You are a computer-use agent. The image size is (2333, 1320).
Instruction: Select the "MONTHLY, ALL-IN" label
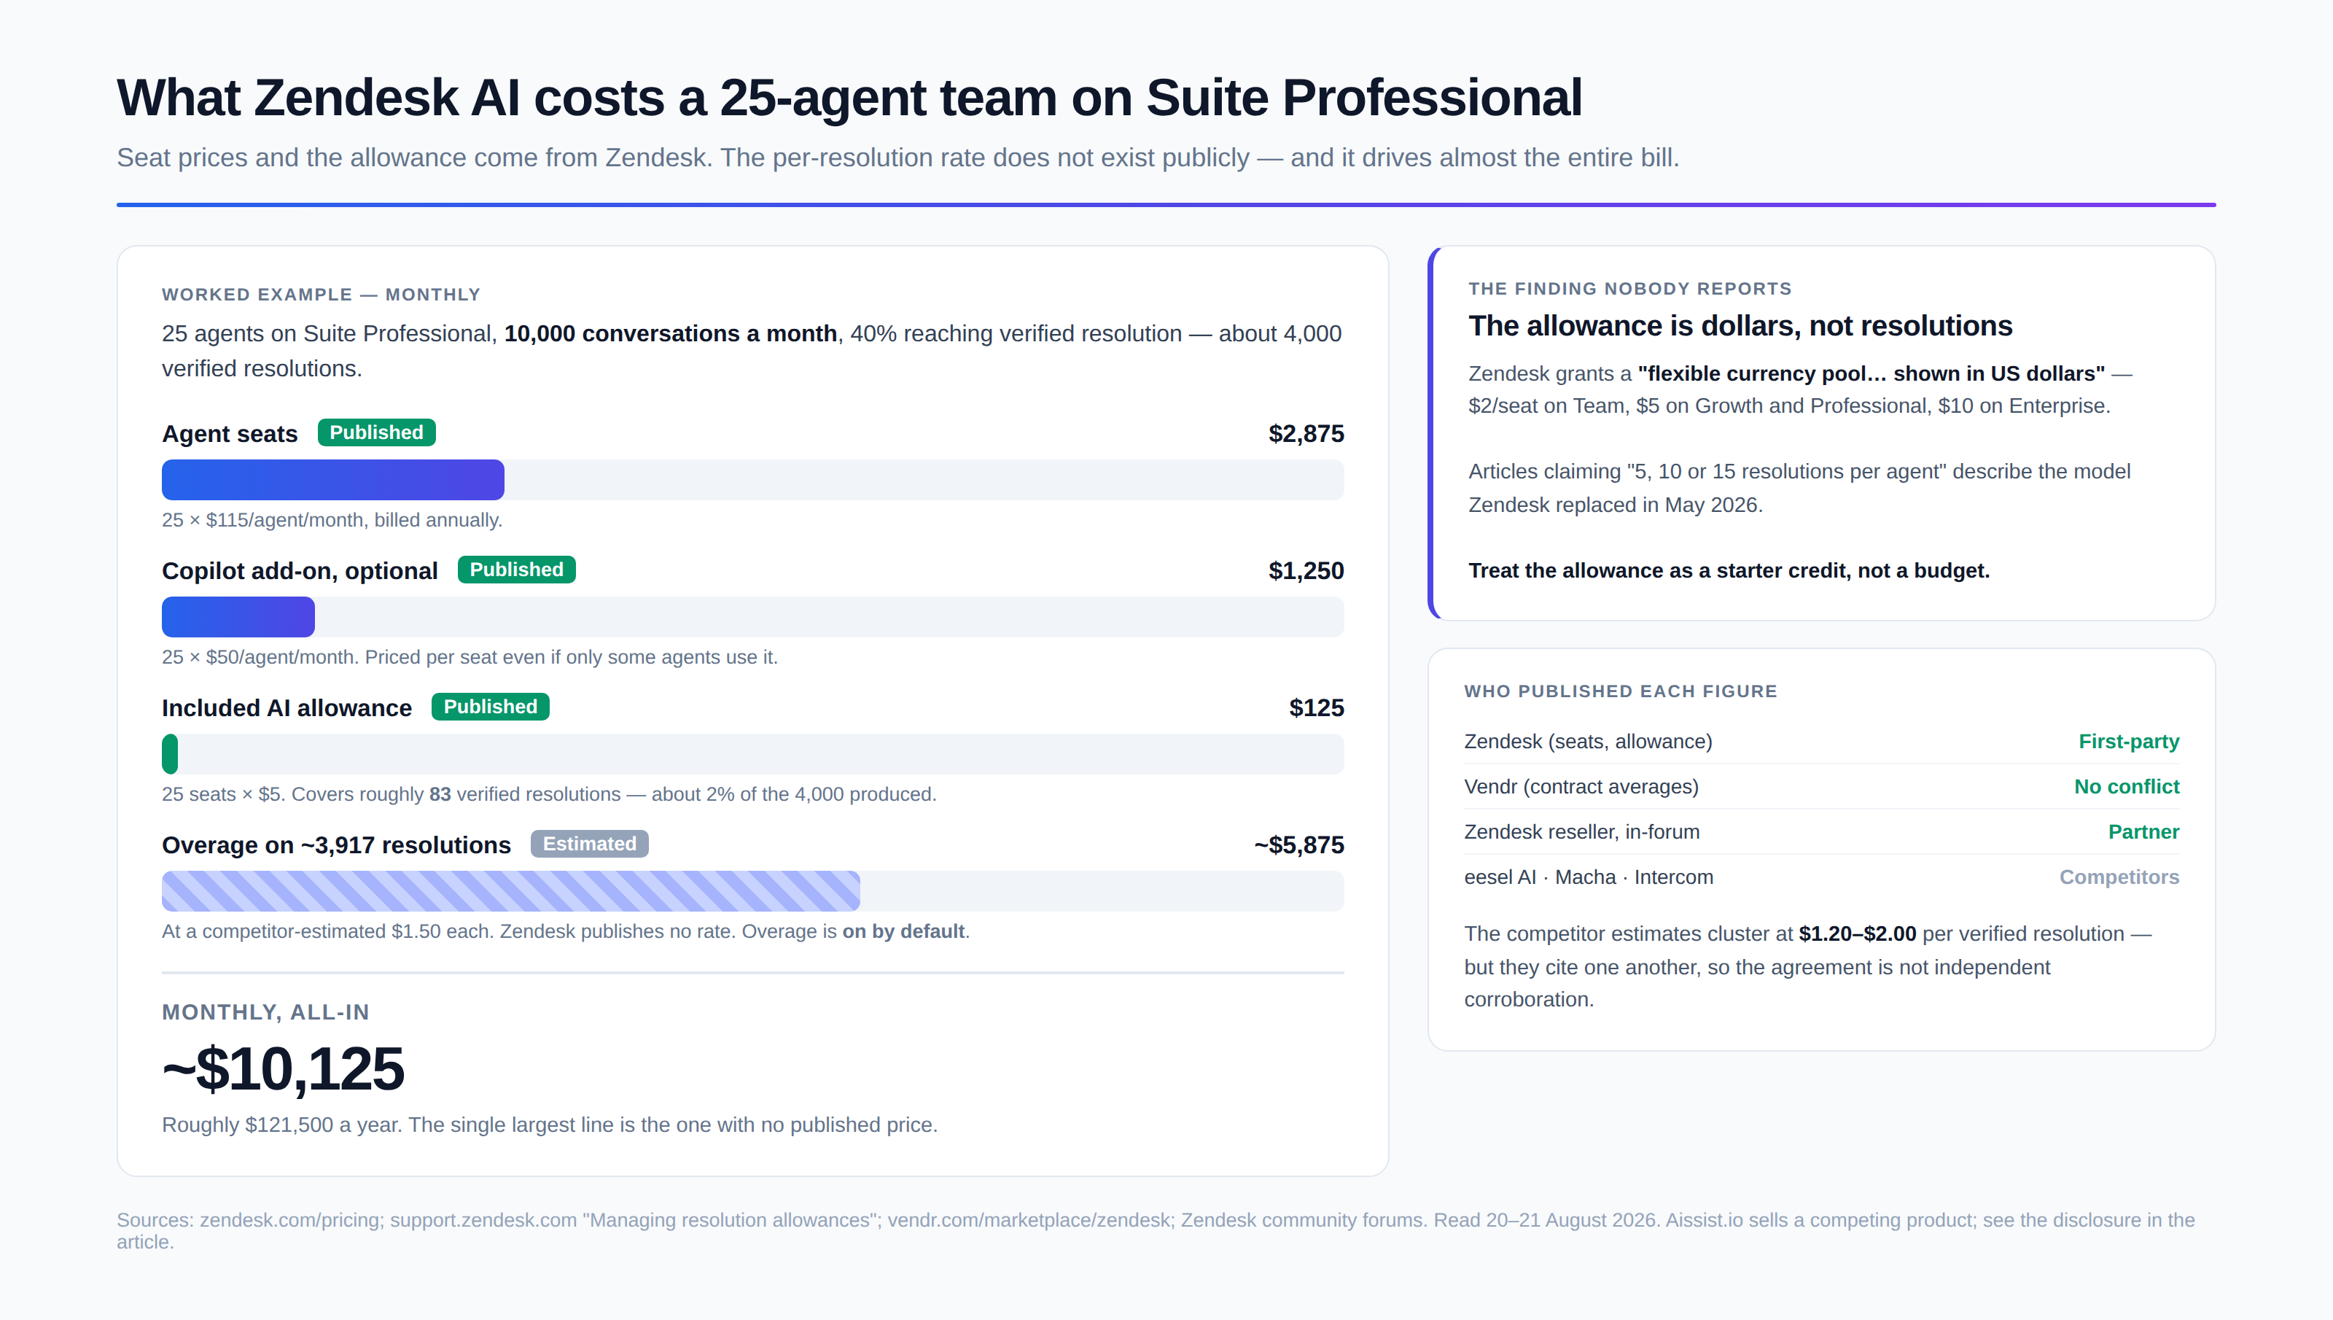[265, 1013]
